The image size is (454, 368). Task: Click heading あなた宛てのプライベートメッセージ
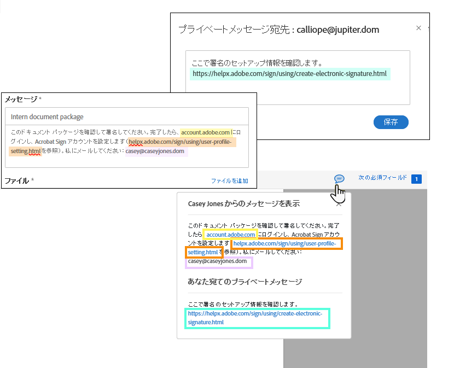pyautogui.click(x=245, y=282)
